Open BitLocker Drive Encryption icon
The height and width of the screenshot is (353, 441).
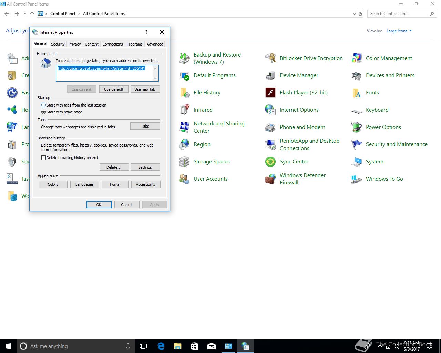(x=270, y=58)
